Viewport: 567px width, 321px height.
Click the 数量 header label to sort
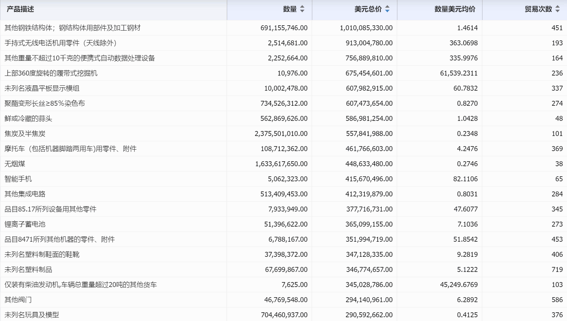click(x=289, y=9)
